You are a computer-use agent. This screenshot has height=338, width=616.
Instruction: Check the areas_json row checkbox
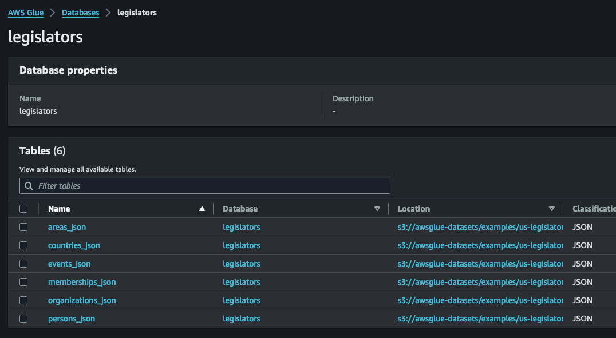(23, 227)
